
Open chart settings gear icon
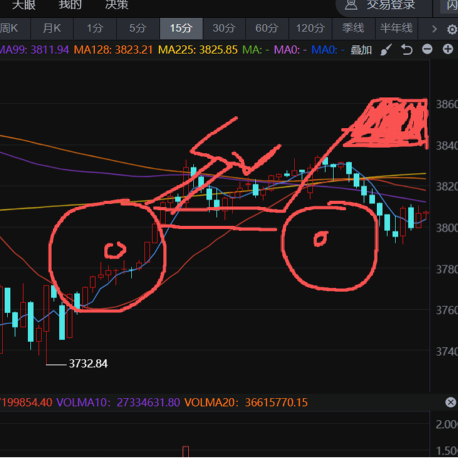tap(451, 29)
